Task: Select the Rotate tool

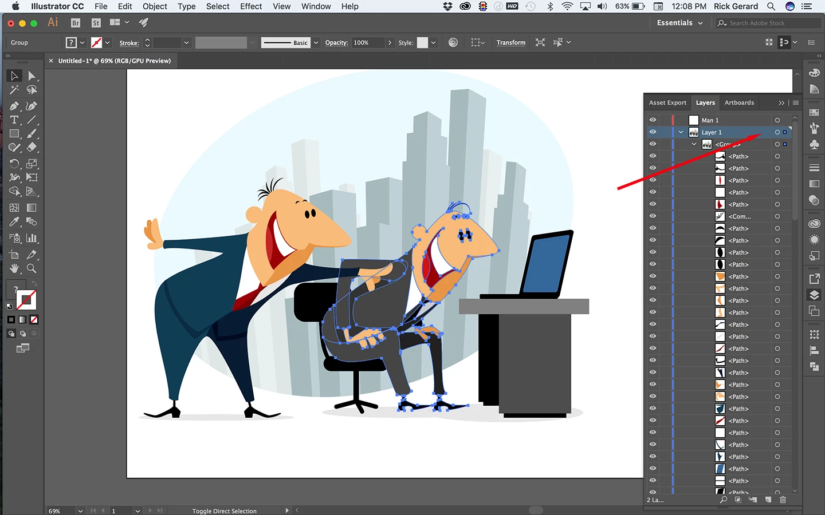Action: [14, 164]
